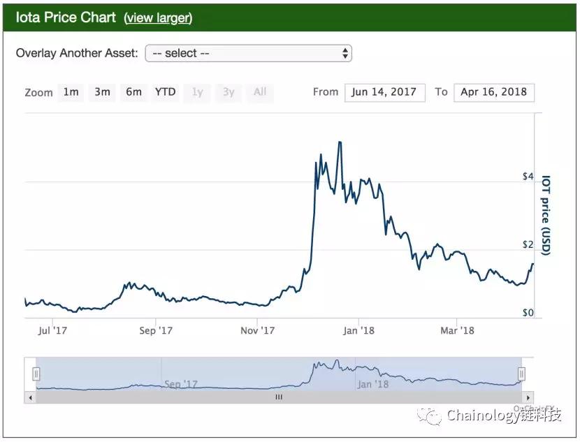Switch zoom range to 3m
This screenshot has width=580, height=442.
(x=102, y=92)
